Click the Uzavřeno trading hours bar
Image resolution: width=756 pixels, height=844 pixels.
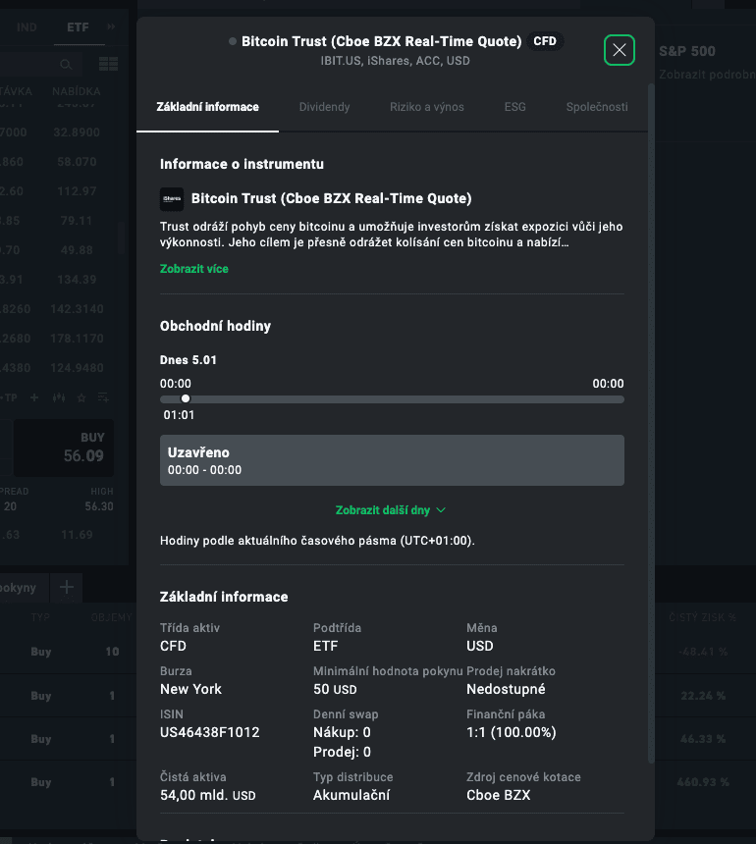[x=392, y=460]
